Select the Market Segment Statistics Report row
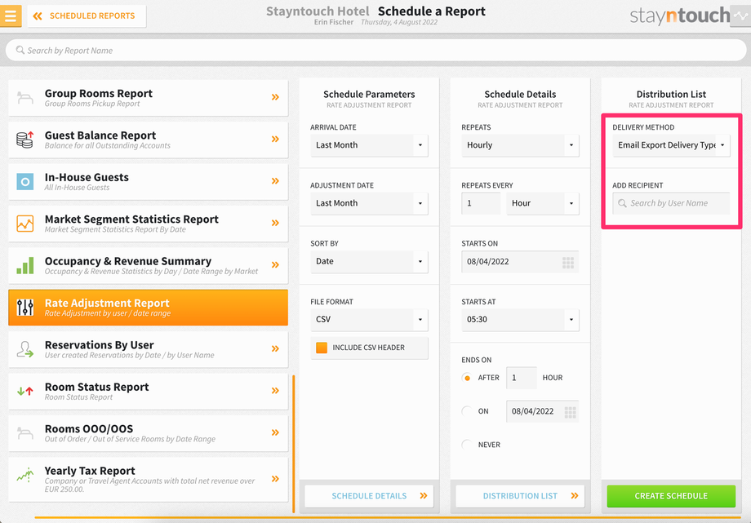 (148, 224)
